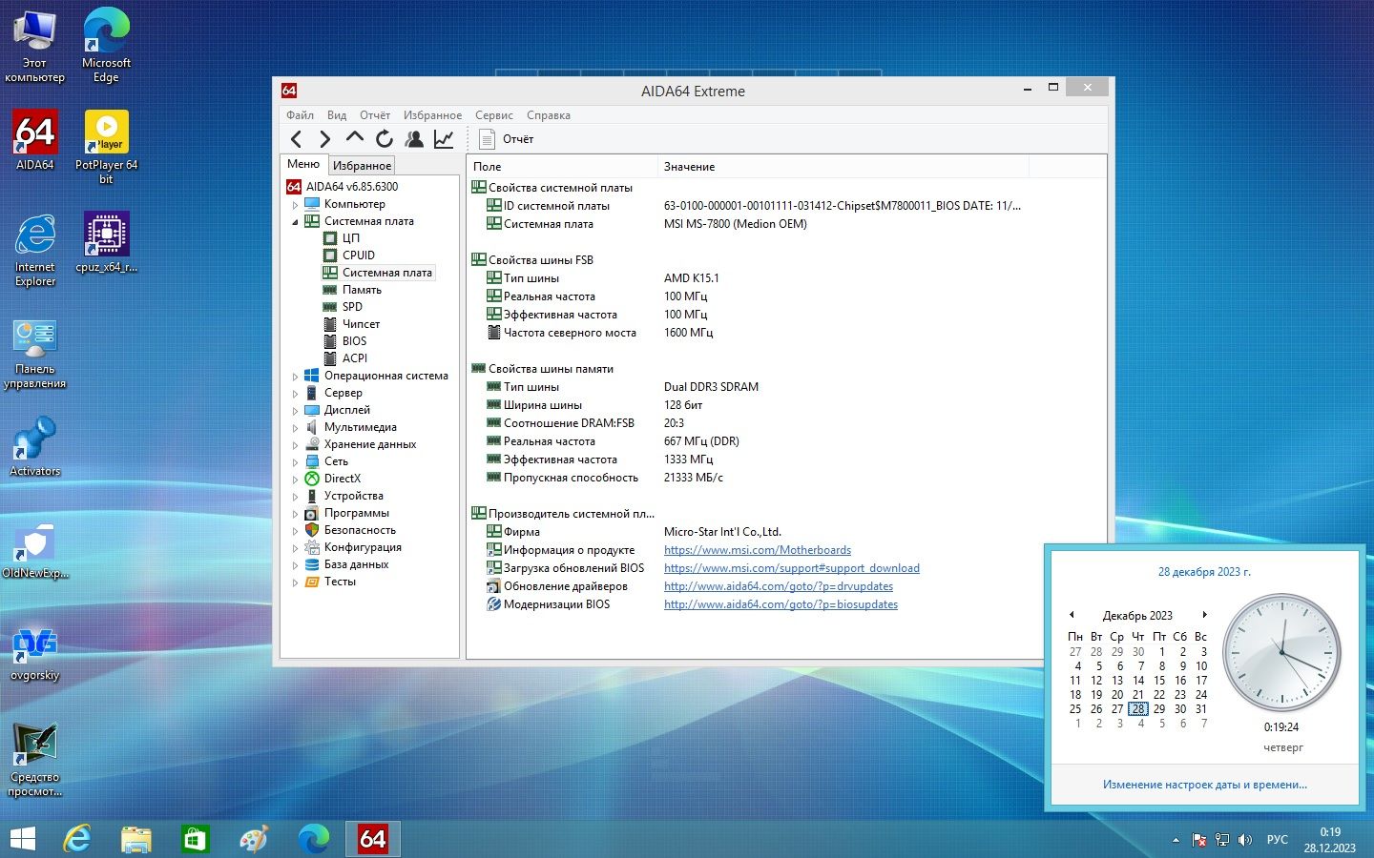Click the Back navigation arrow in toolbar
The height and width of the screenshot is (858, 1374).
click(x=297, y=139)
